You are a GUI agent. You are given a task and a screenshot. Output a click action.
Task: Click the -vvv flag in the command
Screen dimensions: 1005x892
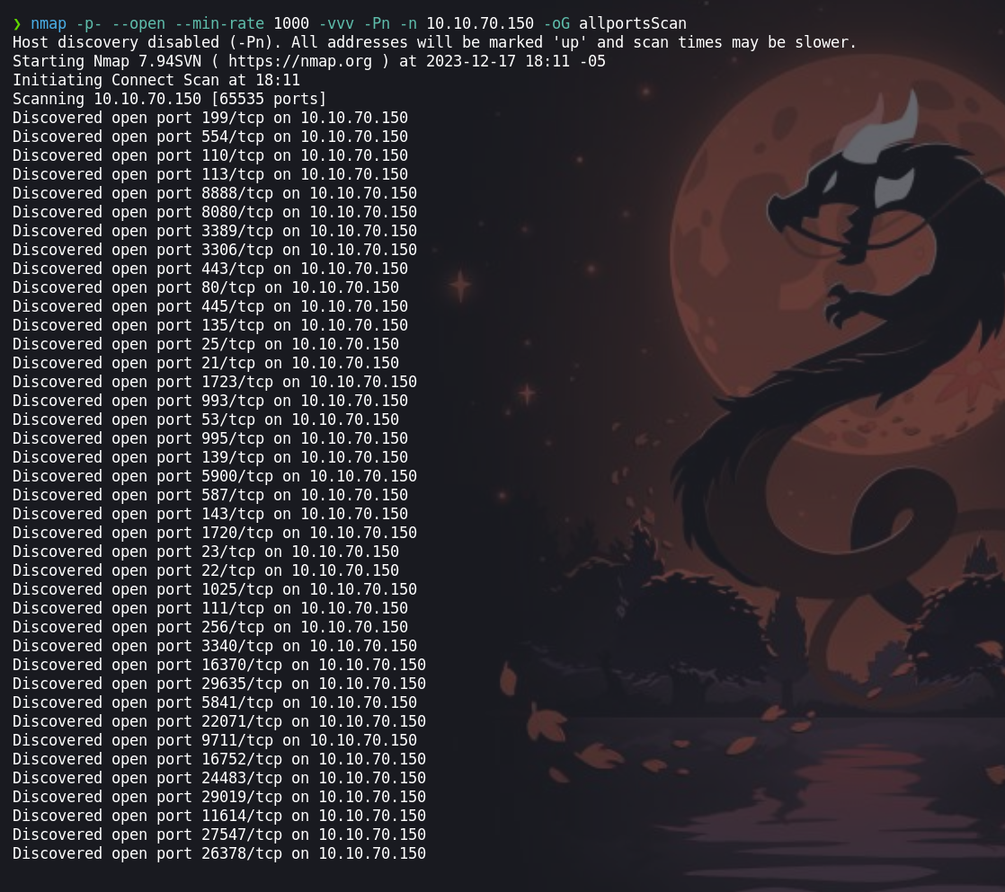[336, 23]
